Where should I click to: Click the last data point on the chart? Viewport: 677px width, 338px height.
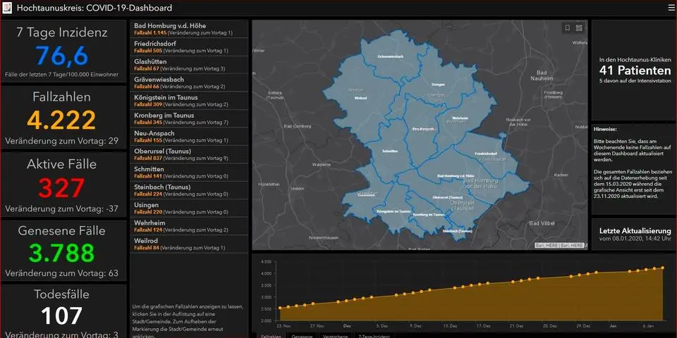pos(662,268)
